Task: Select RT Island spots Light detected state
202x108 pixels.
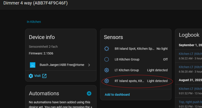Action: [157, 81]
